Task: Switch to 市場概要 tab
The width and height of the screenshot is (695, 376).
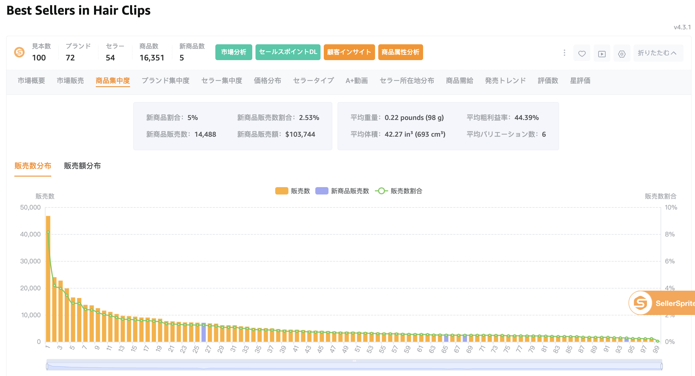Action: coord(31,81)
